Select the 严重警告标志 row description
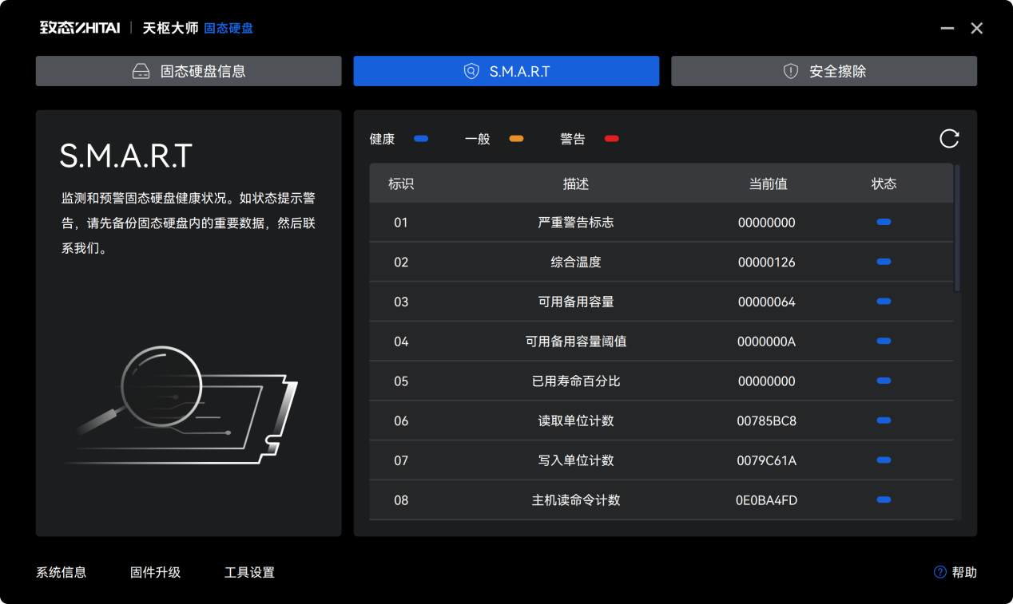This screenshot has width=1013, height=604. click(x=576, y=223)
